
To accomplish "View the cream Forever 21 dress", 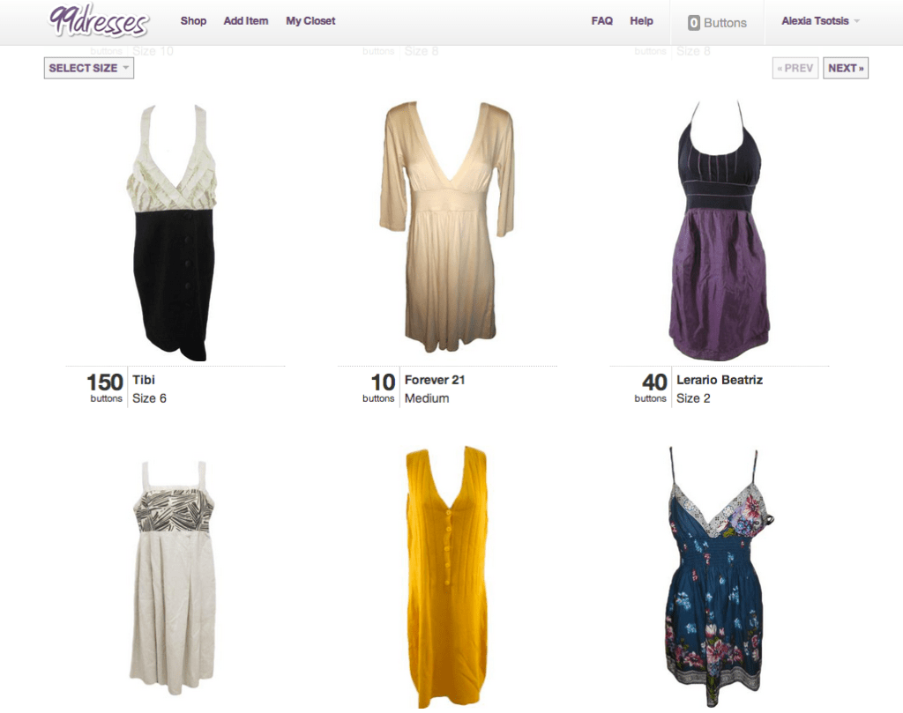I will pyautogui.click(x=447, y=227).
